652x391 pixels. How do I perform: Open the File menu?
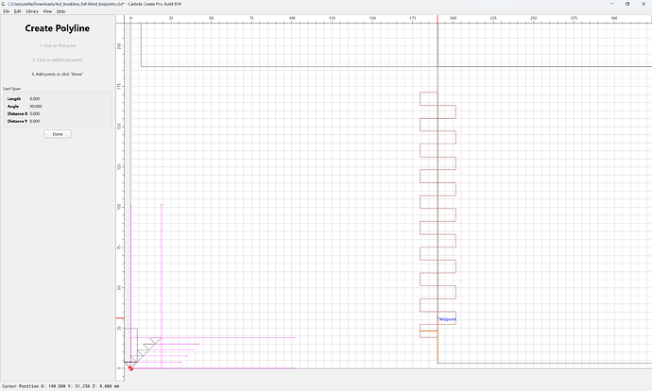7,11
